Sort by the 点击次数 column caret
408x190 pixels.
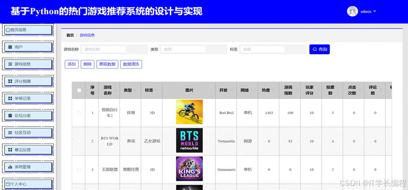pos(359,90)
